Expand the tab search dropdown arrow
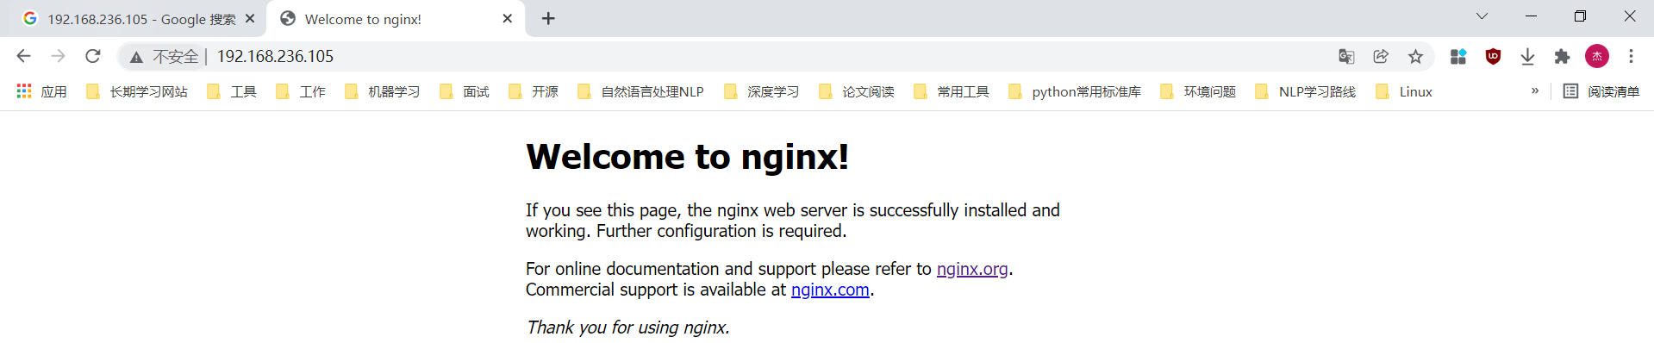This screenshot has width=1654, height=343. click(1482, 16)
